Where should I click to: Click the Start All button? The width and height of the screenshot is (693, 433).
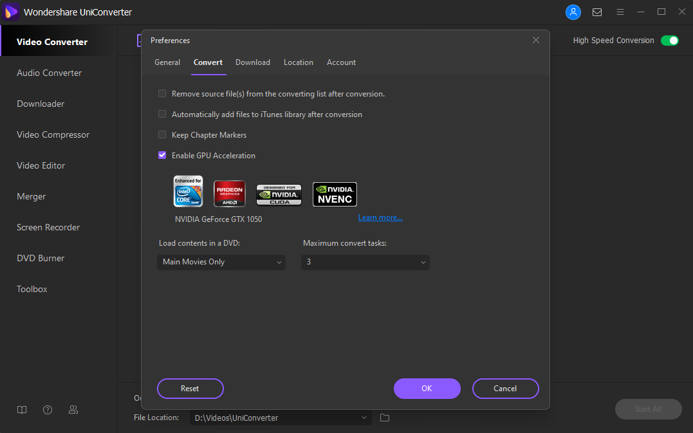tap(649, 409)
